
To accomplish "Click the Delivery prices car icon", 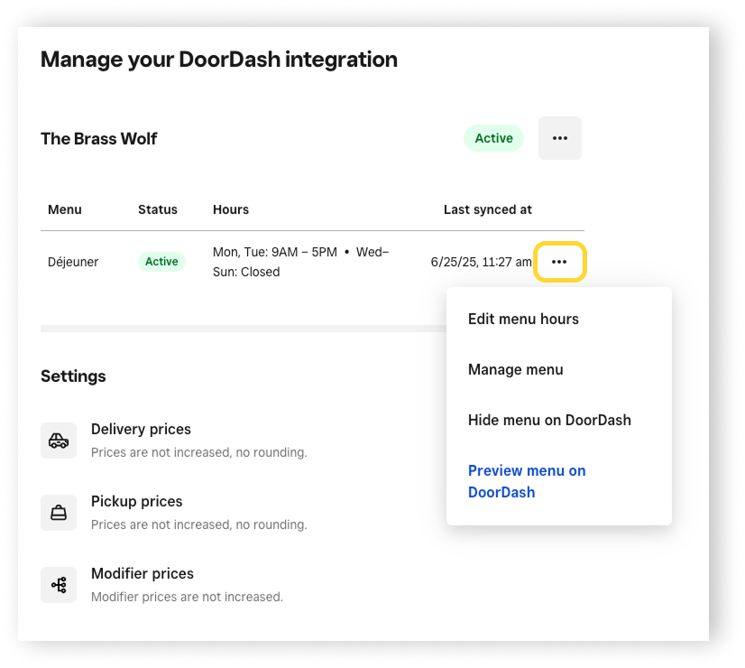I will (59, 441).
